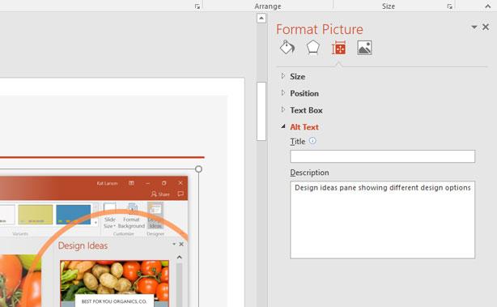This screenshot has width=497, height=307.
Task: Click the Arrange group label
Action: 268,6
